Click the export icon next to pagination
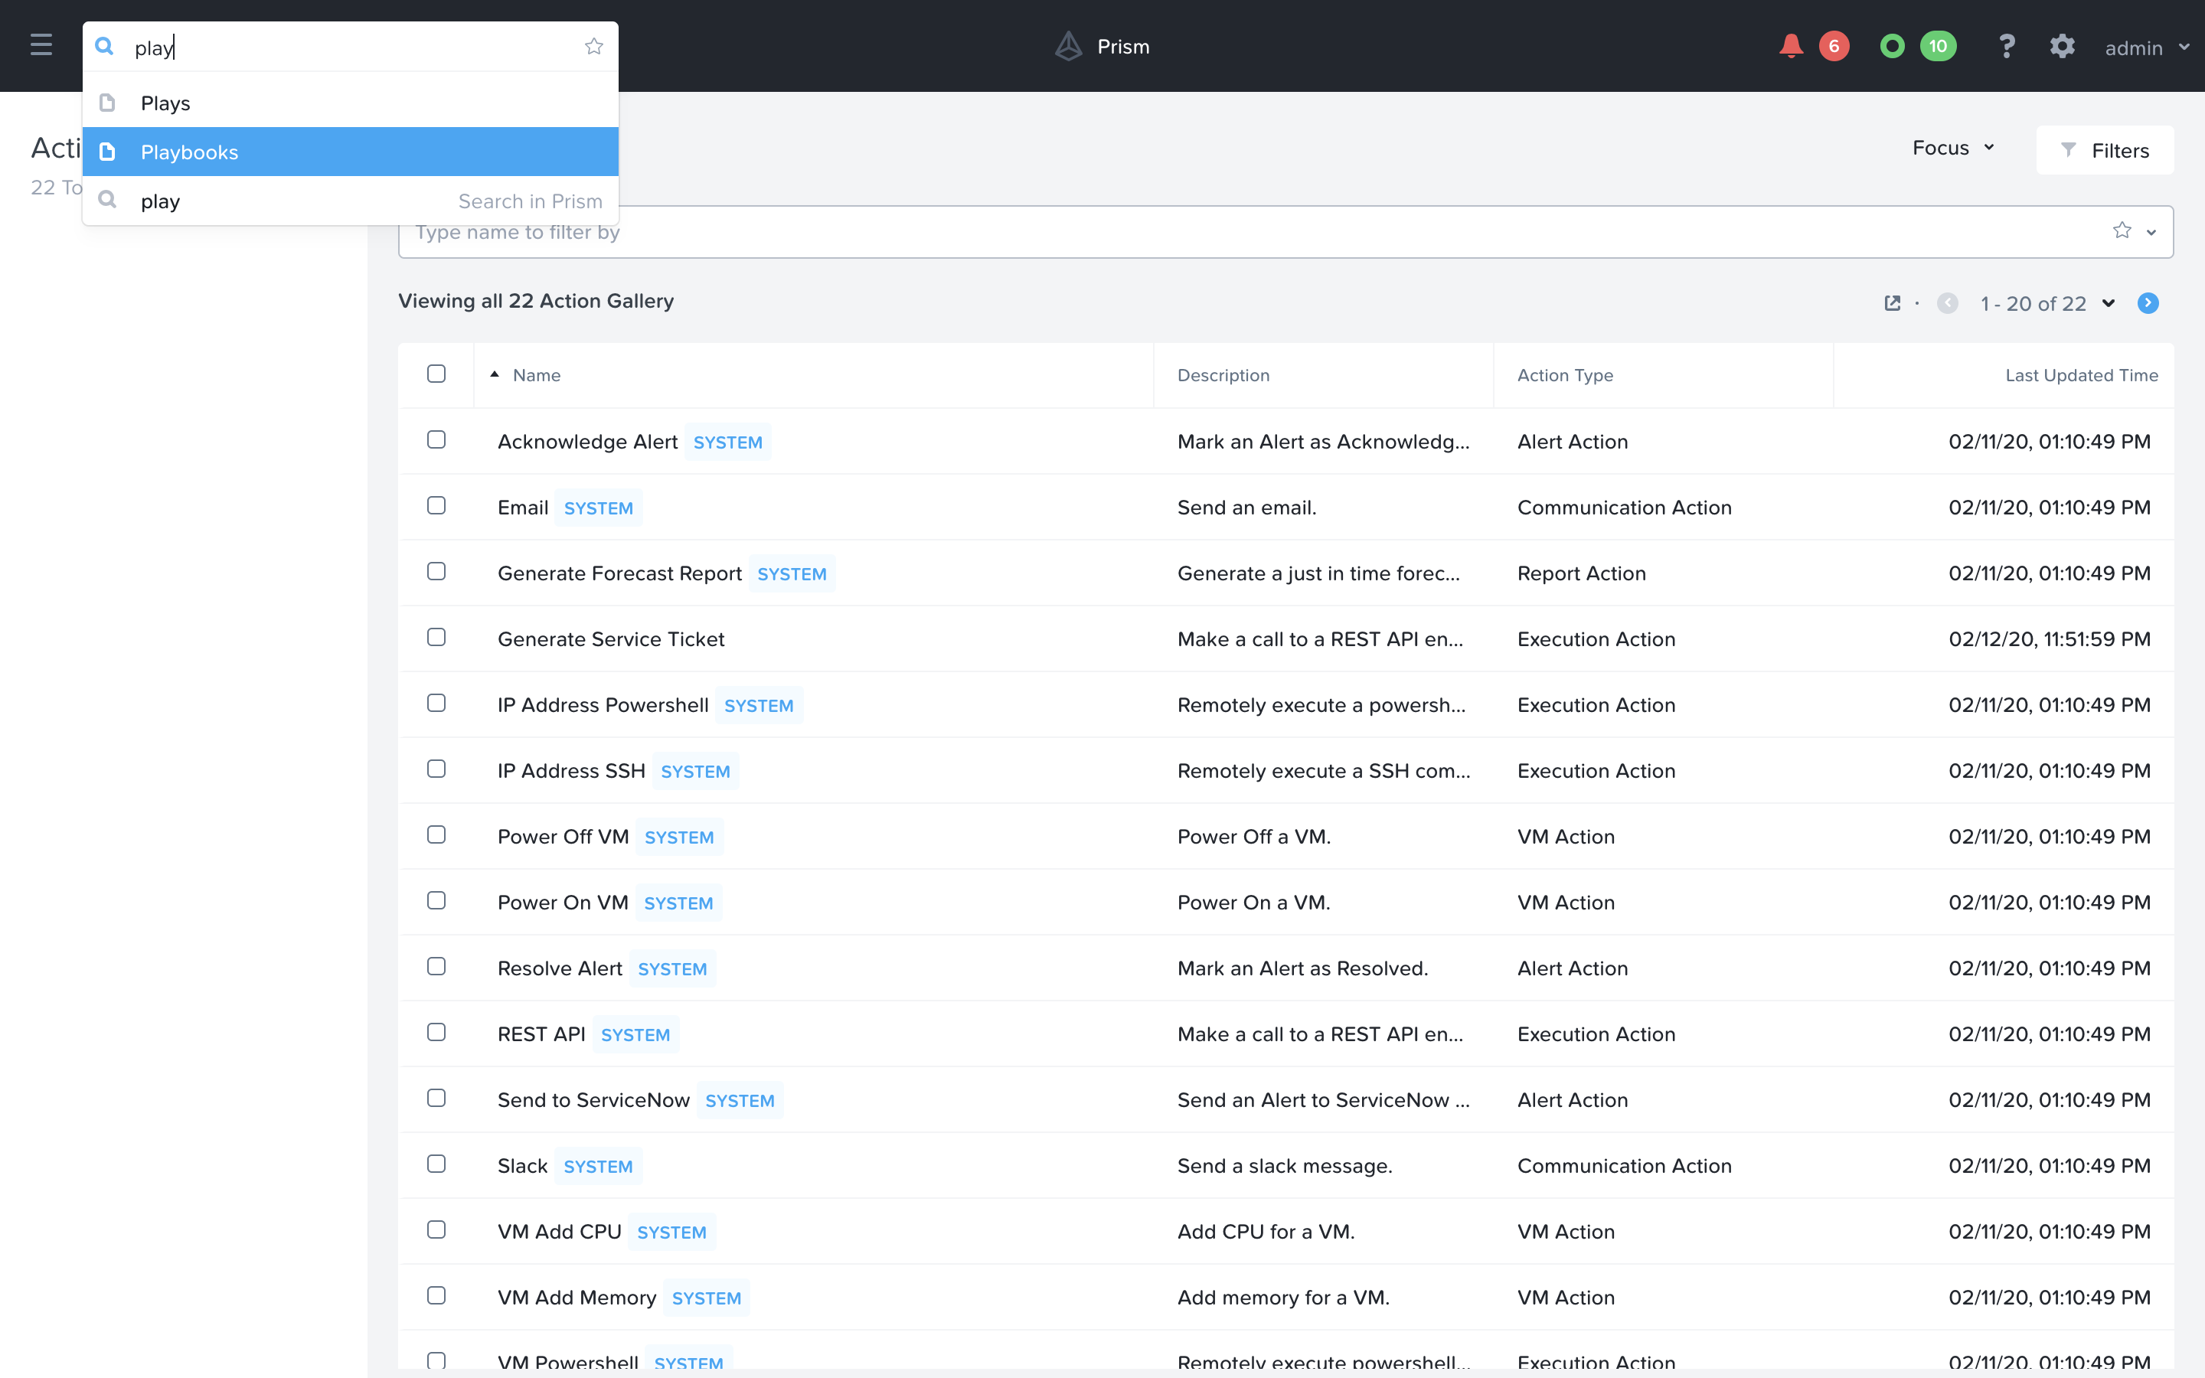This screenshot has width=2205, height=1378. coord(1893,303)
